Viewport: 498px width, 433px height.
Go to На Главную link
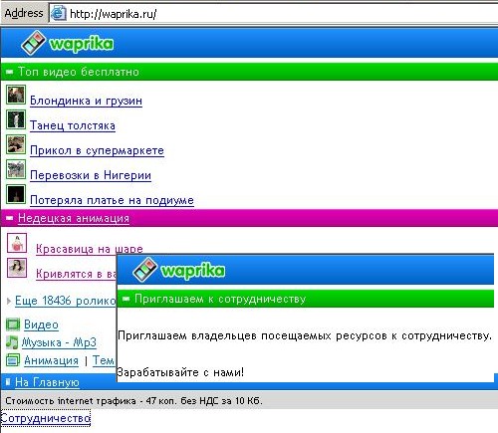47,382
